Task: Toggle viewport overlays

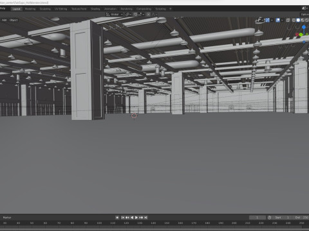Action: pos(277,20)
